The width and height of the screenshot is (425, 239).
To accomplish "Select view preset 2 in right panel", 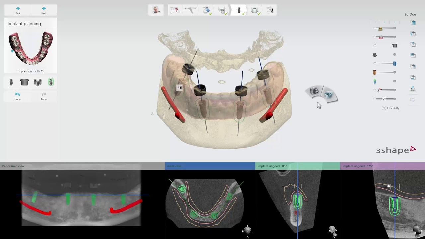I will 384,21.
